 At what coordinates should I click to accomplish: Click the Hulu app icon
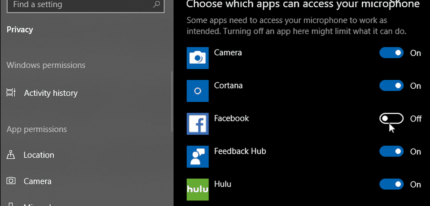coord(197,189)
